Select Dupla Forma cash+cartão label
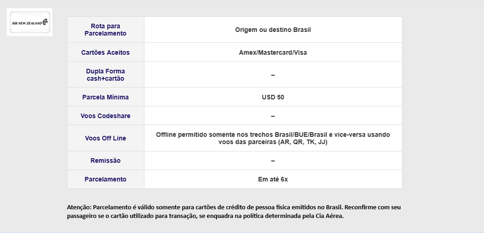This screenshot has width=484, height=233. (x=106, y=75)
